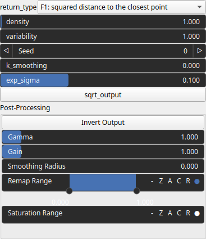Screen dimensions: 206x239
Task: Toggle the sqrt_output button
Action: coord(103,95)
